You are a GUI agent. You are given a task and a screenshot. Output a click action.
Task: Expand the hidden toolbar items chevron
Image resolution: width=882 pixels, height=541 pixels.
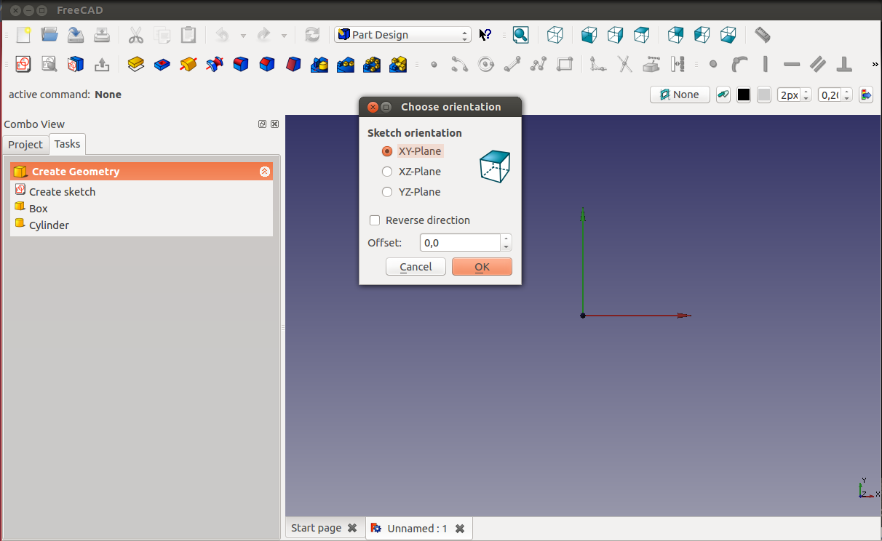[875, 65]
